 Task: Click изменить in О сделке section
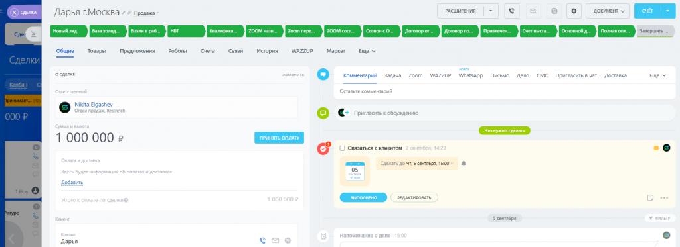[293, 74]
